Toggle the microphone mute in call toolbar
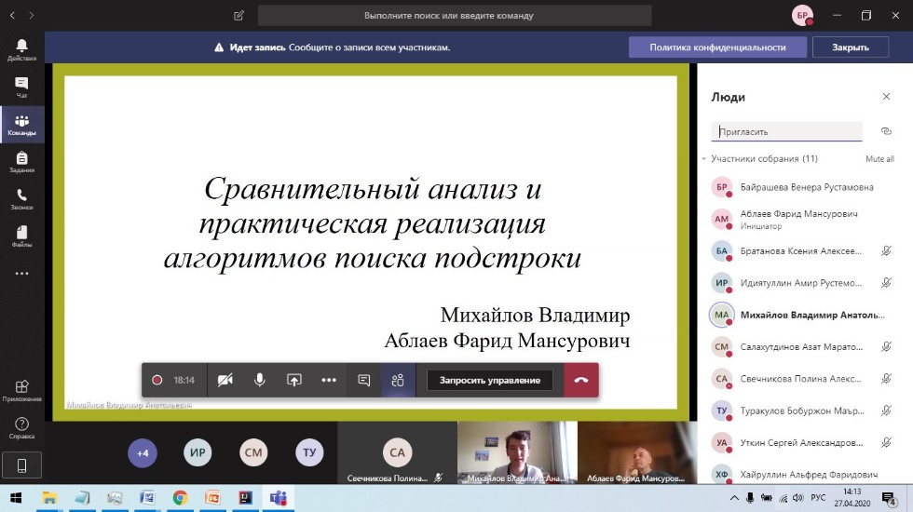Viewport: 913px width, 512px height. tap(260, 380)
